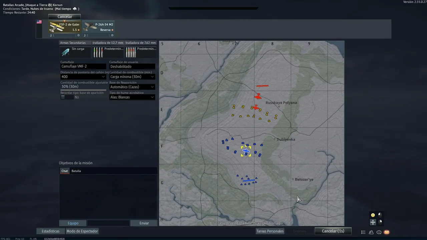Click the upper red enemy aircraft marker
Screen dimensions: 427x240
pyautogui.click(x=258, y=96)
